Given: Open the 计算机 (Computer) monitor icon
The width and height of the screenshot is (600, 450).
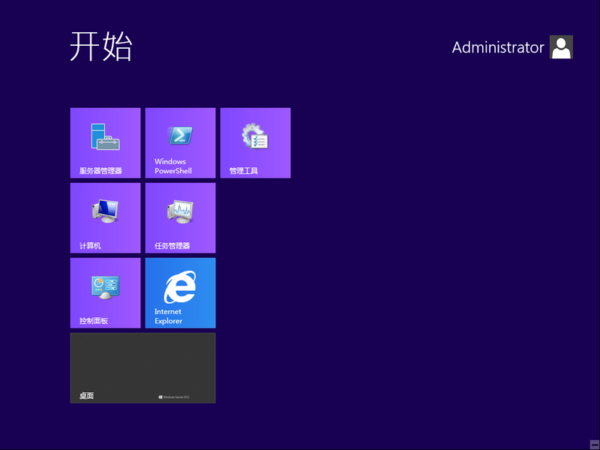Looking at the screenshot, I should tap(105, 211).
